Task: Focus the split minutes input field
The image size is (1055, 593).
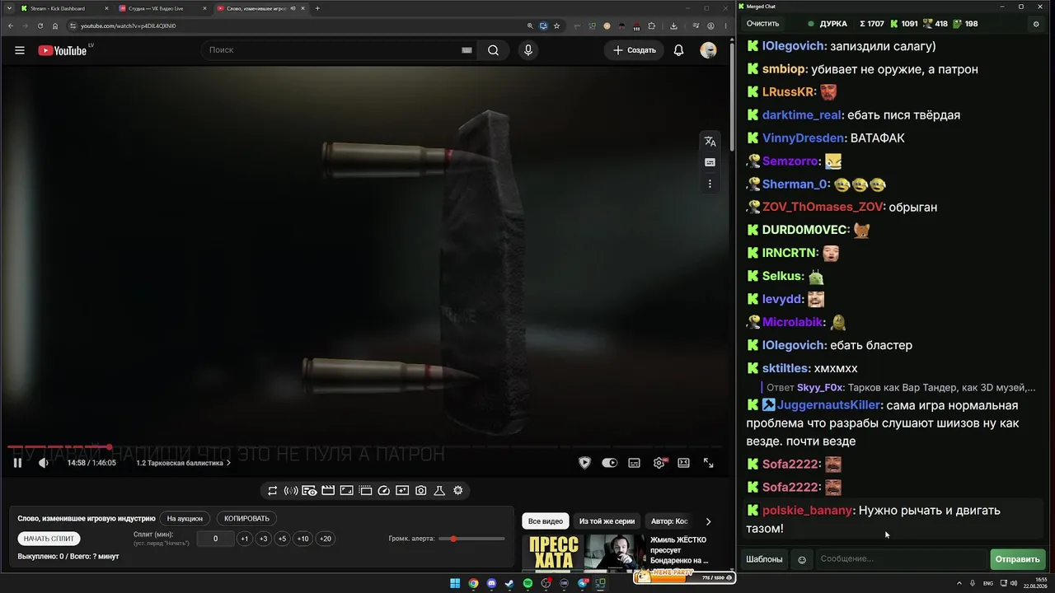Action: pos(215,539)
